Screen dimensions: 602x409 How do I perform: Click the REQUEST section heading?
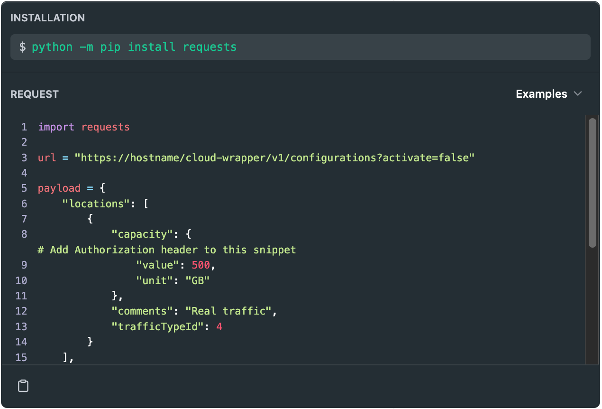coord(35,94)
